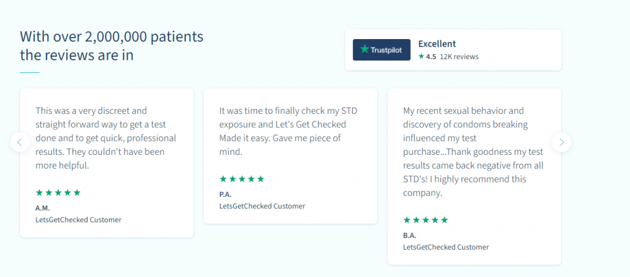Click the five-star rating on P.A.'s review
This screenshot has width=630, height=277.
point(242,179)
